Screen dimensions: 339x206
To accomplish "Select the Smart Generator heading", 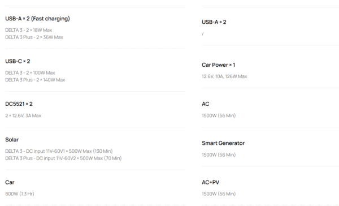I will click(x=223, y=143).
